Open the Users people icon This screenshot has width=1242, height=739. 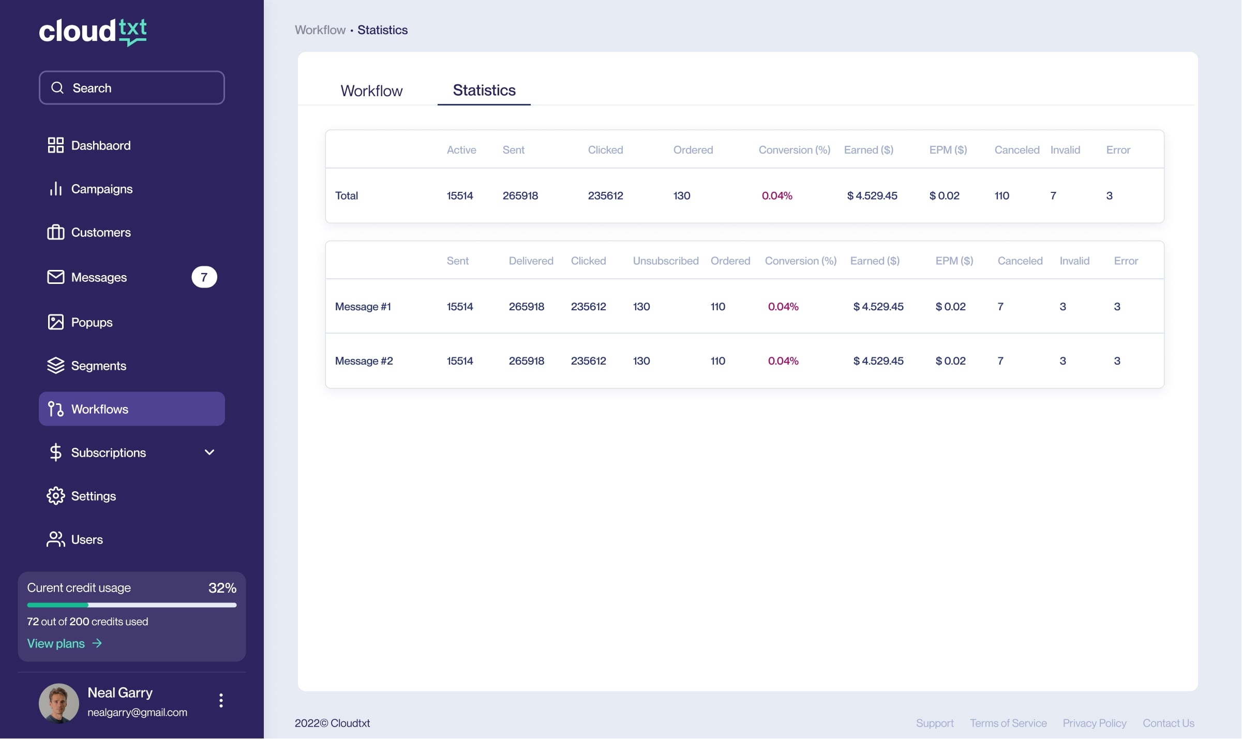(55, 539)
